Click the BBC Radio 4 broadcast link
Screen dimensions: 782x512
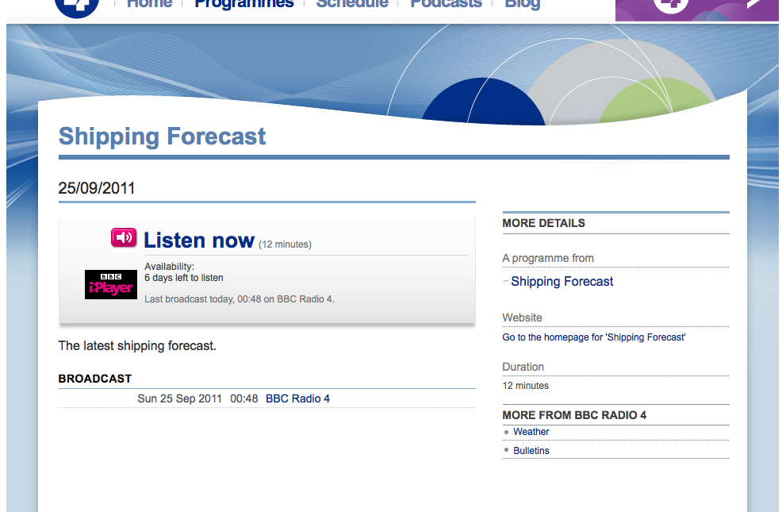click(x=297, y=398)
